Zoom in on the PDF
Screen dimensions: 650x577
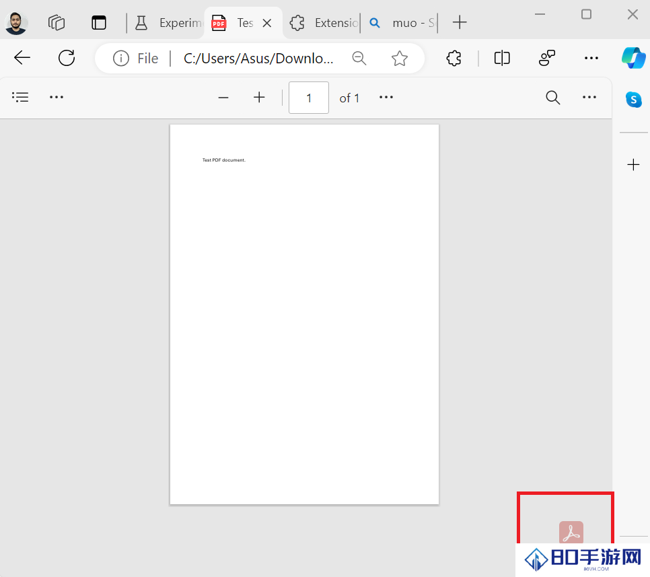point(259,98)
